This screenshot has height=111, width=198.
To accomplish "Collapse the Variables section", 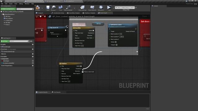I will 1,56.
